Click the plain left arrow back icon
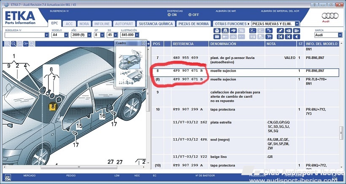346x184 pixels. pyautogui.click(x=297, y=37)
